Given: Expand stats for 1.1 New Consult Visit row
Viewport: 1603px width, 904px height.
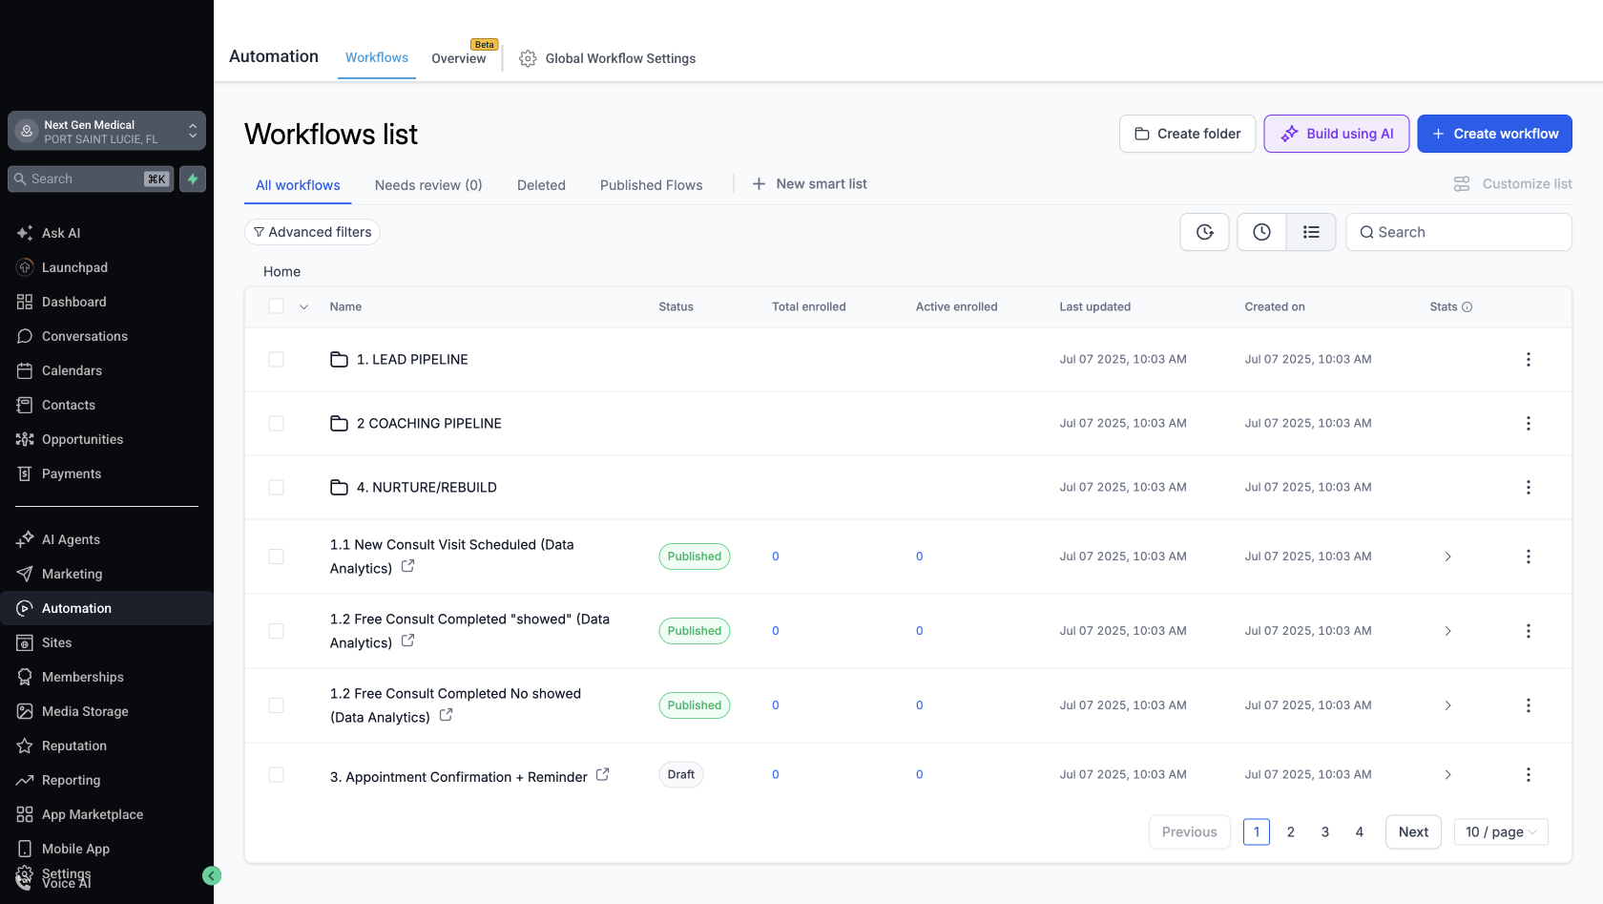Looking at the screenshot, I should pos(1447,557).
